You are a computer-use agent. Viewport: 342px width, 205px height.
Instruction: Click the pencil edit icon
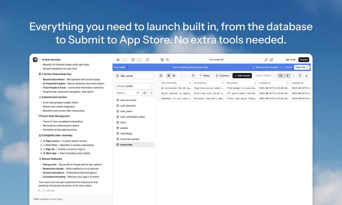pyautogui.click(x=266, y=60)
